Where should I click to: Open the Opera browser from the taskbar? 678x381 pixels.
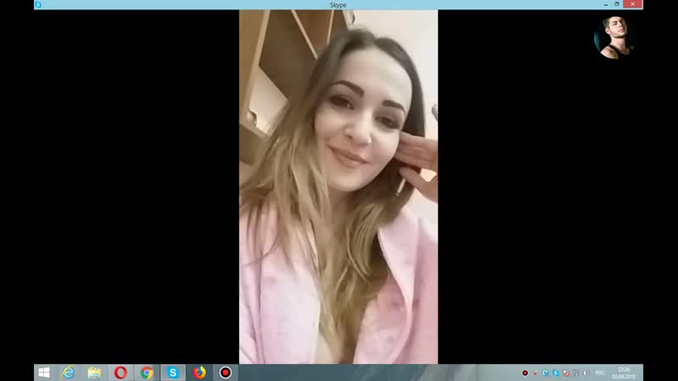(120, 373)
